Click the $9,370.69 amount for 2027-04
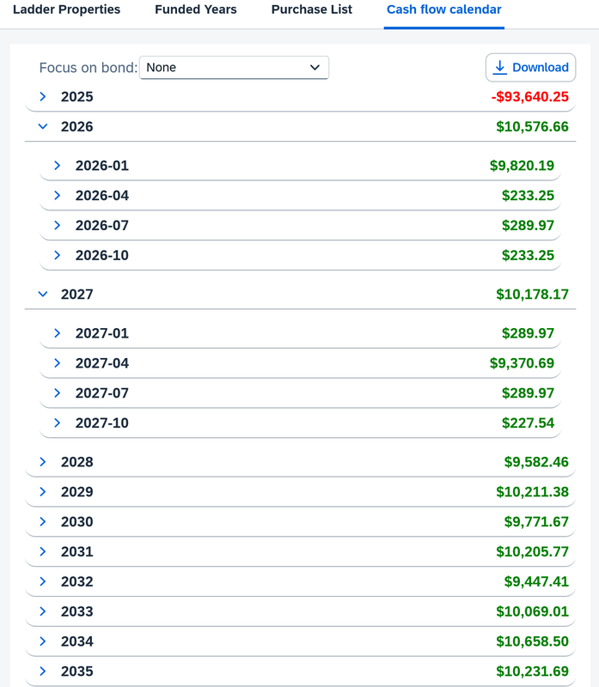Screen dimensions: 599x687 click(522, 362)
